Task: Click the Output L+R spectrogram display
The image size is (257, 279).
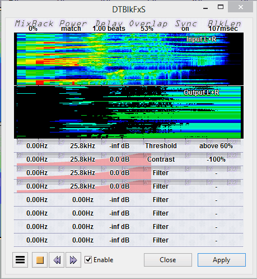Action: click(x=129, y=112)
